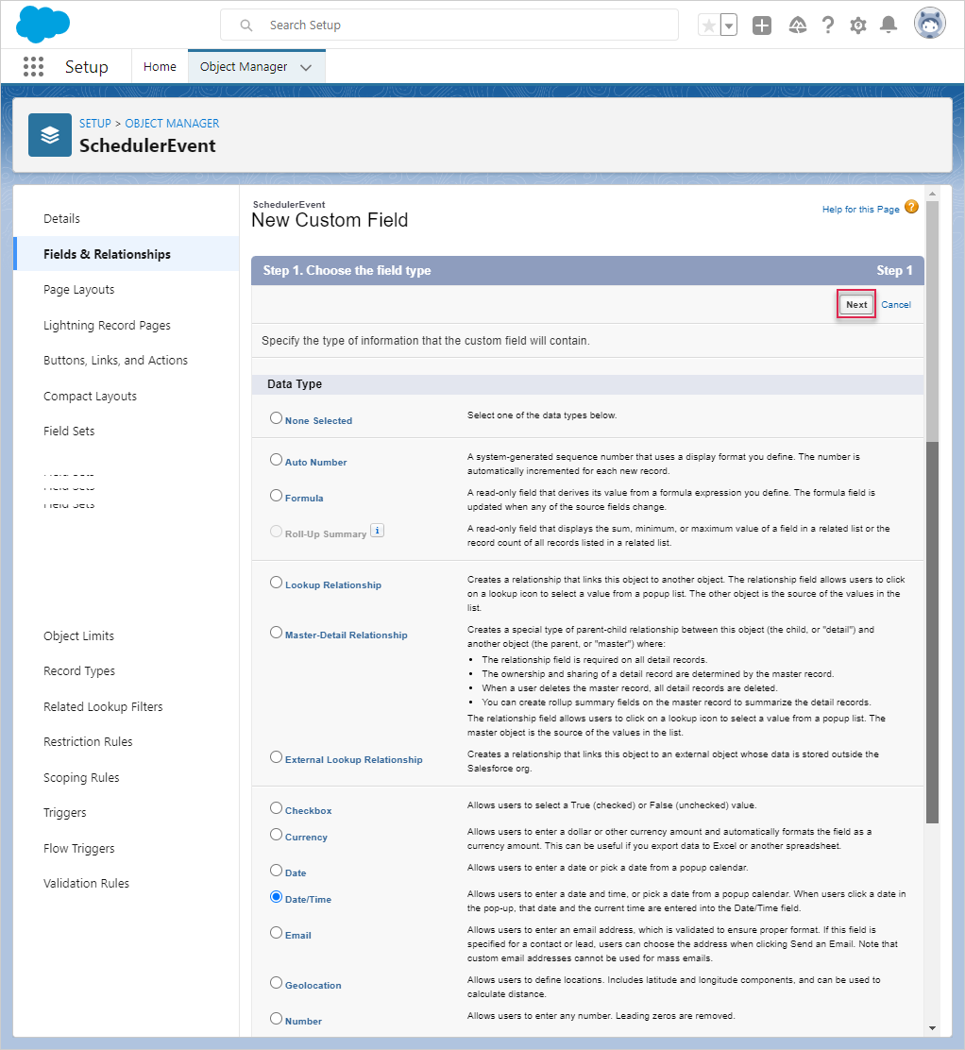This screenshot has width=965, height=1050.
Task: Open the Setup gear icon menu
Action: (858, 25)
